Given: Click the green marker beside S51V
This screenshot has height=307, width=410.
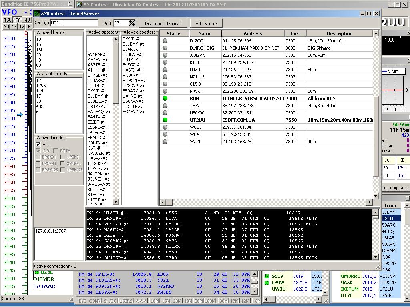Looking at the screenshot, I should 267,276.
